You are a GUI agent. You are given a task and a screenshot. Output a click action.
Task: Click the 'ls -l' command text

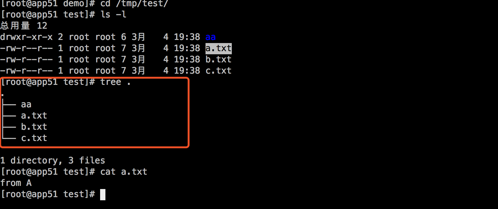(x=113, y=15)
